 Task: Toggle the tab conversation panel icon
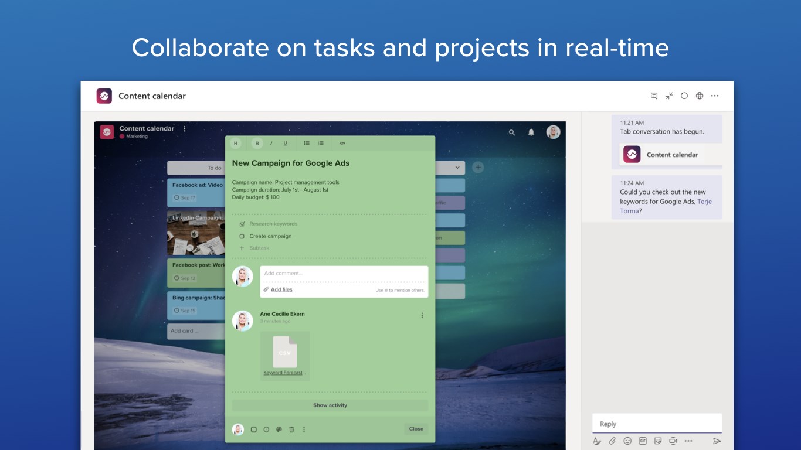(654, 96)
